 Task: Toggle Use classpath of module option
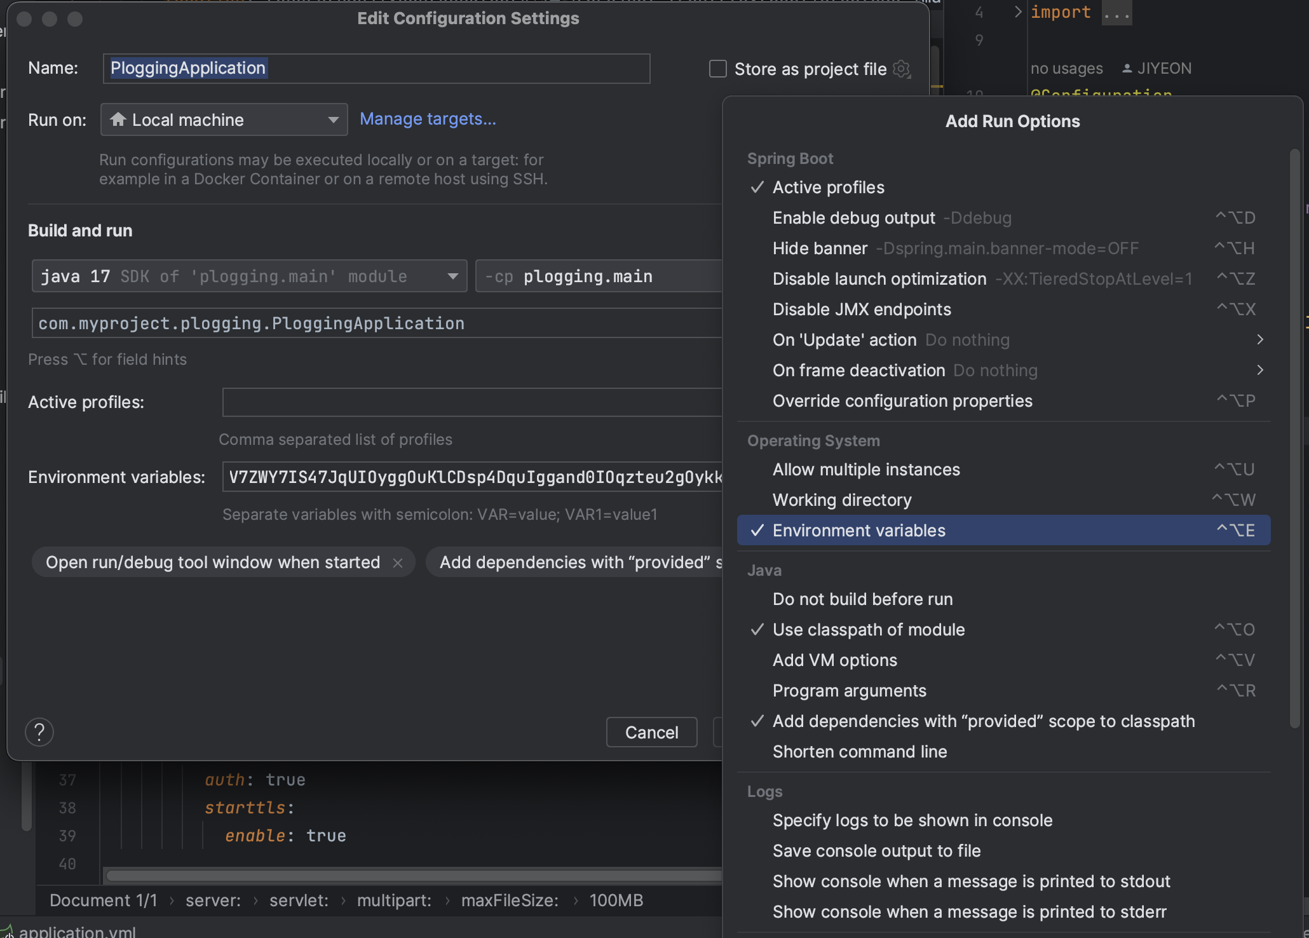pyautogui.click(x=869, y=630)
